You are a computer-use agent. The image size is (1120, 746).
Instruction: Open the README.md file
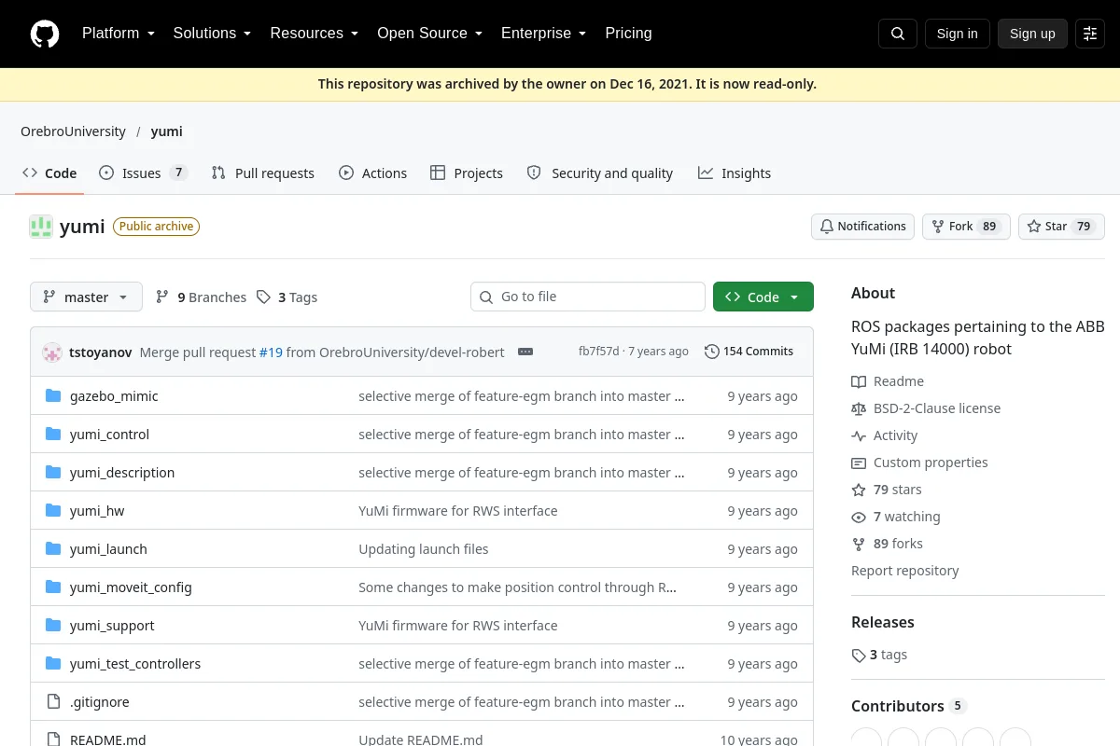108,739
